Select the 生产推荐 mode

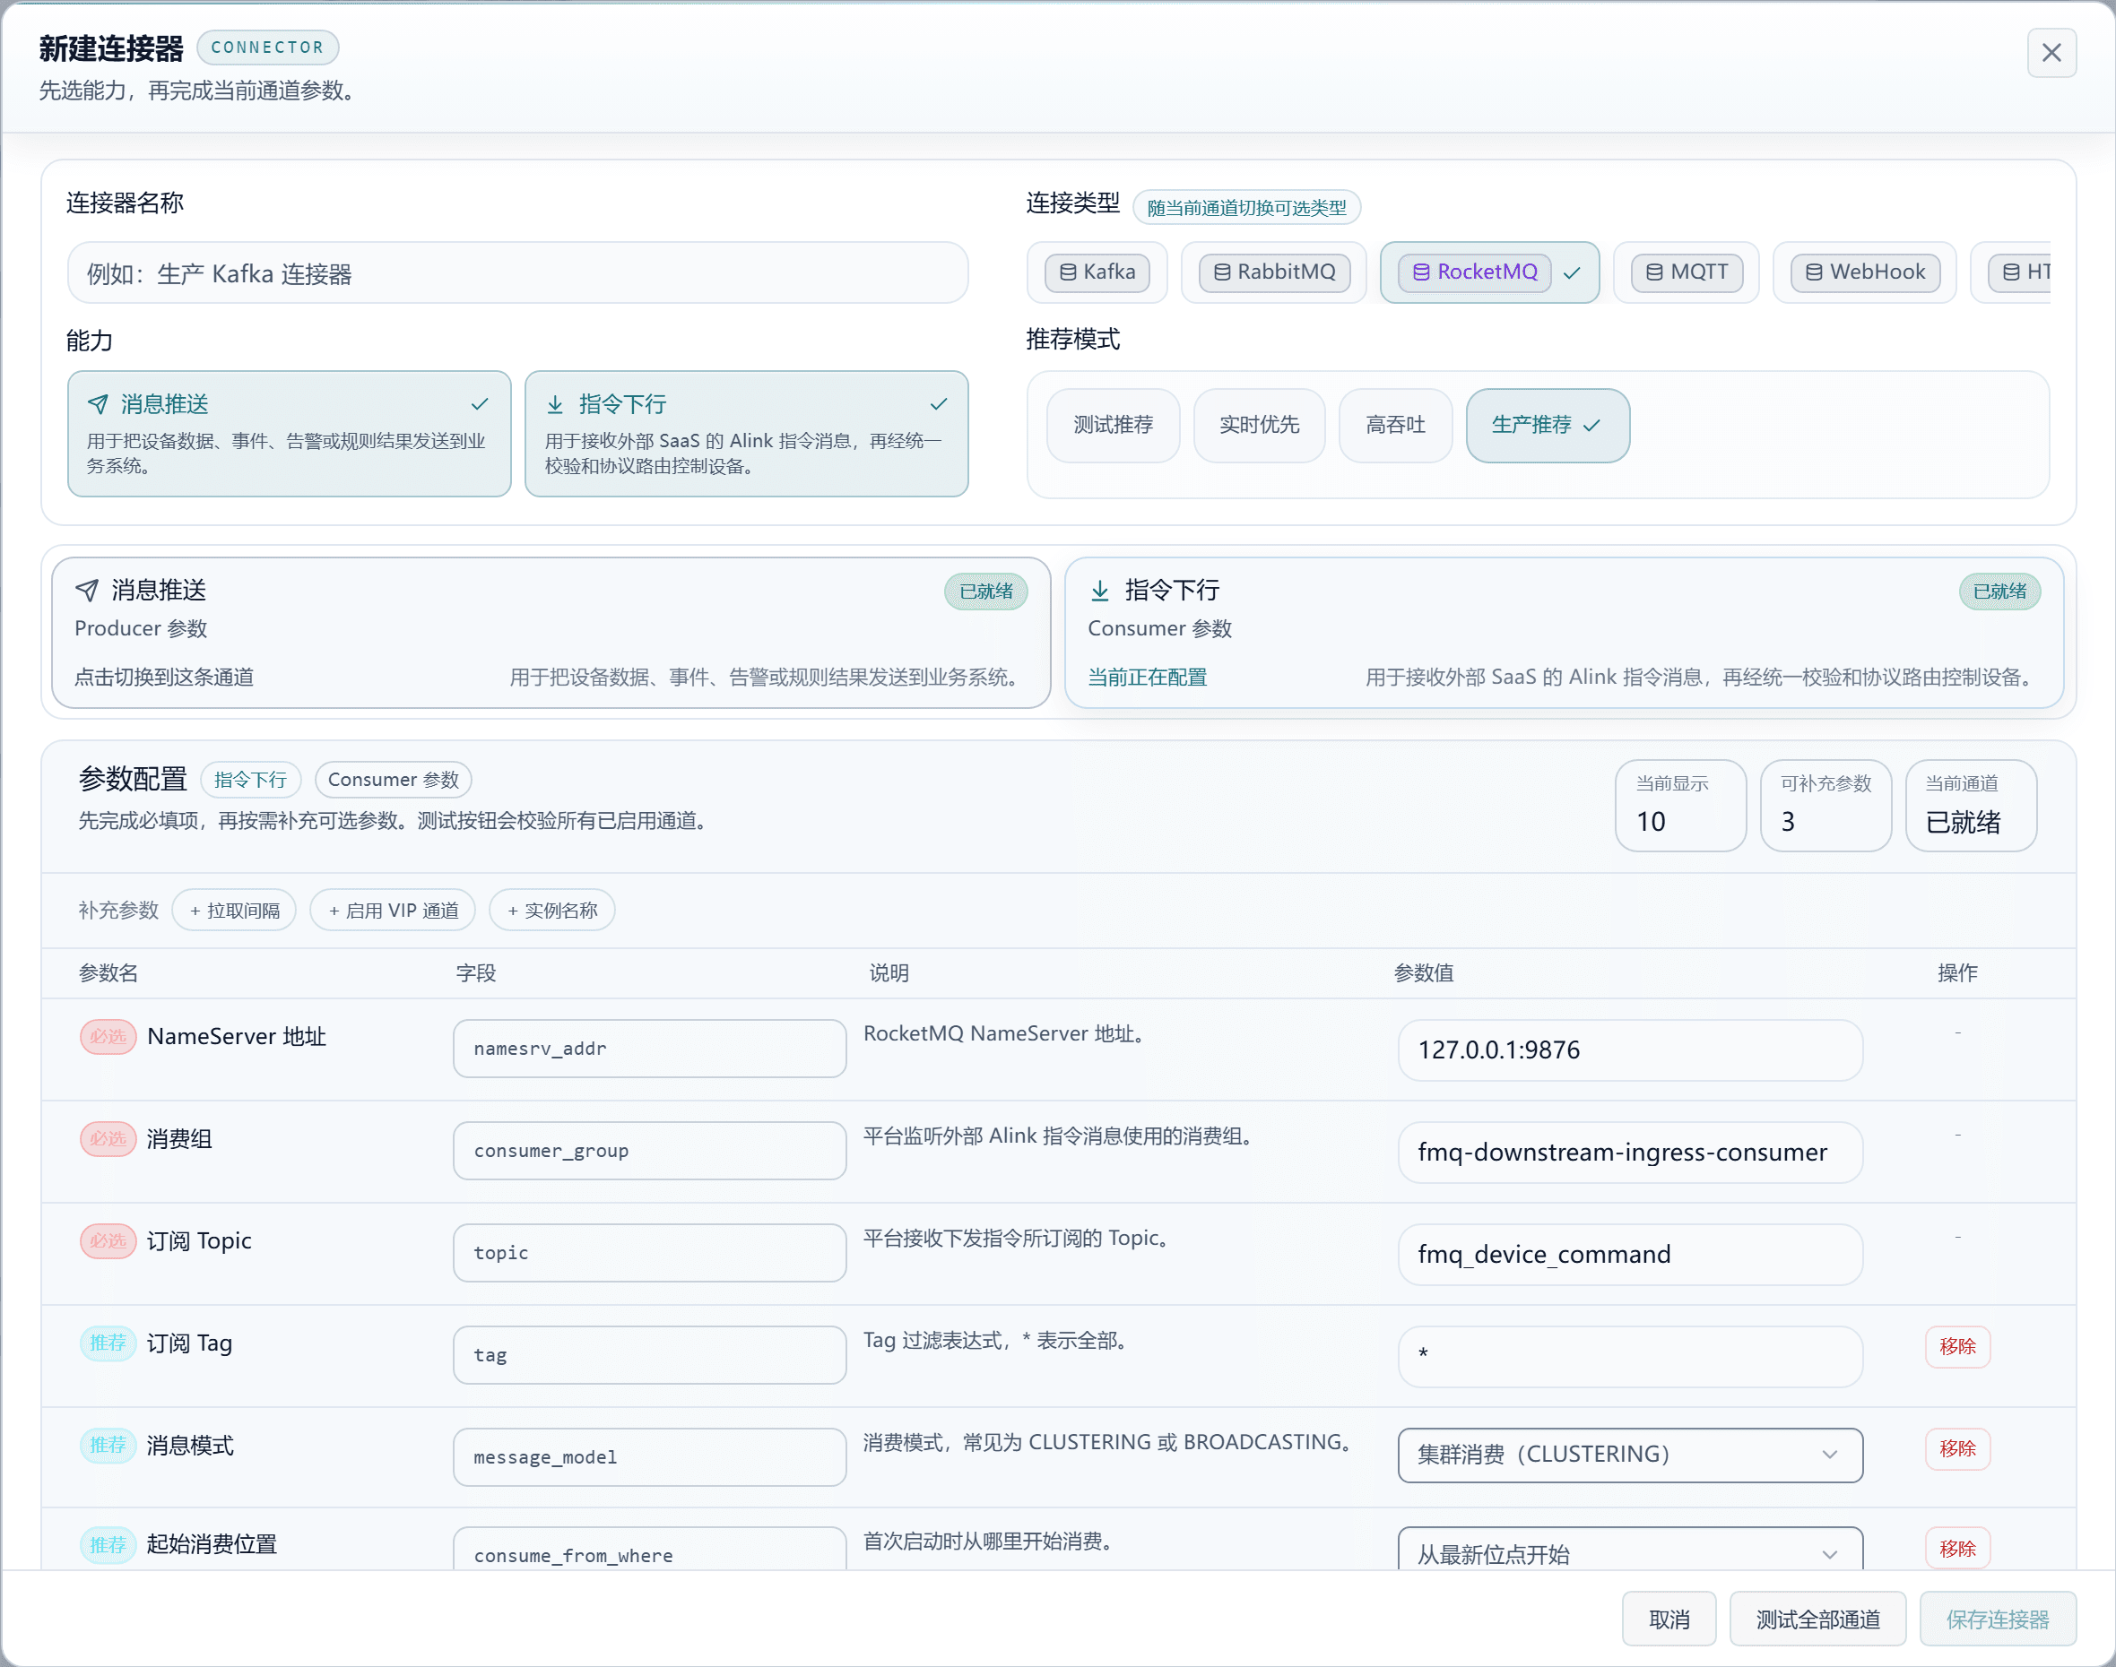[x=1547, y=426]
